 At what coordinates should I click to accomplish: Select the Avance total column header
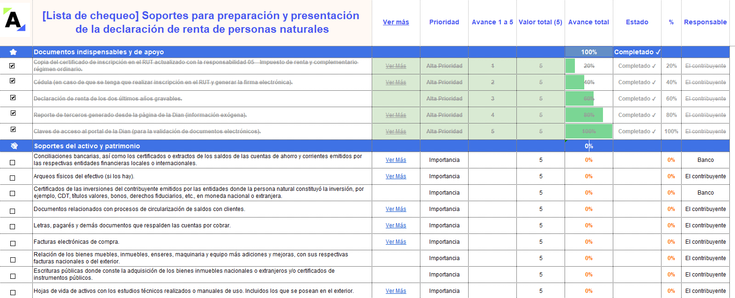pos(588,22)
